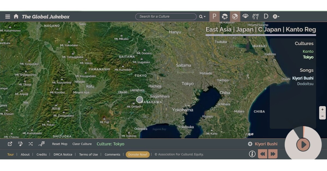
Task: Click the shuffle songs icon
Action: click(x=30, y=144)
